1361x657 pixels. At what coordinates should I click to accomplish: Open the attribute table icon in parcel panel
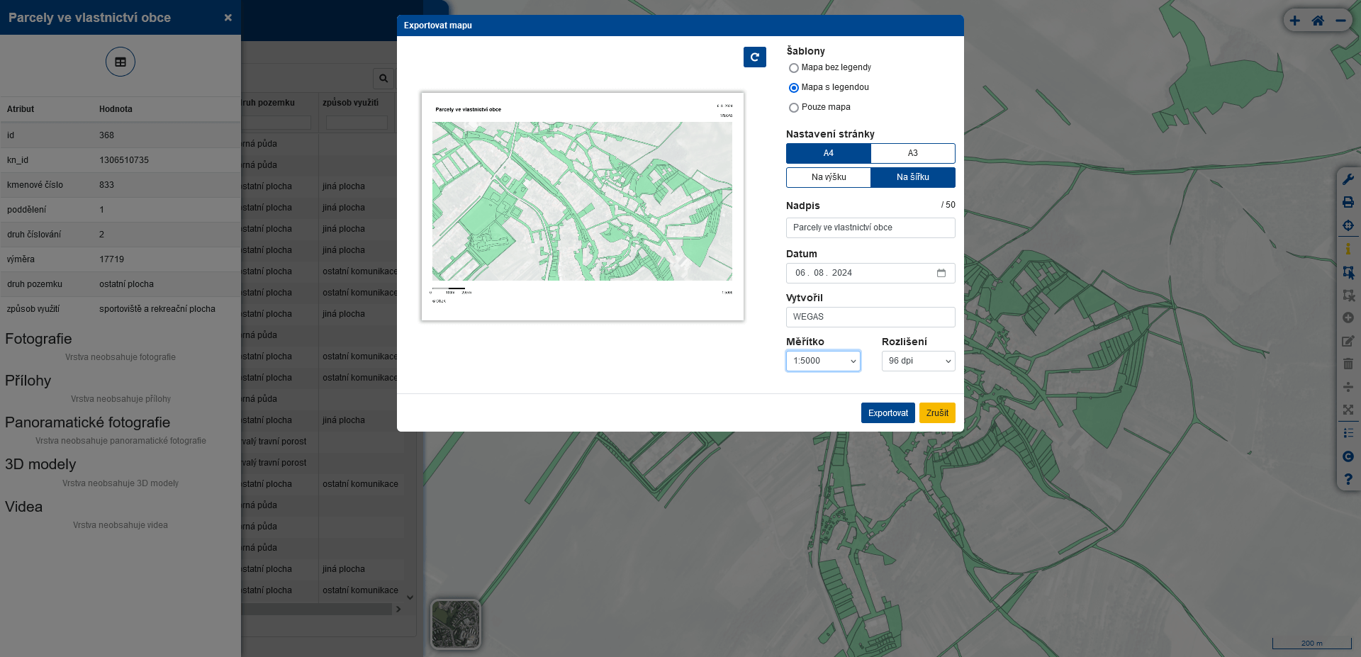(x=121, y=62)
